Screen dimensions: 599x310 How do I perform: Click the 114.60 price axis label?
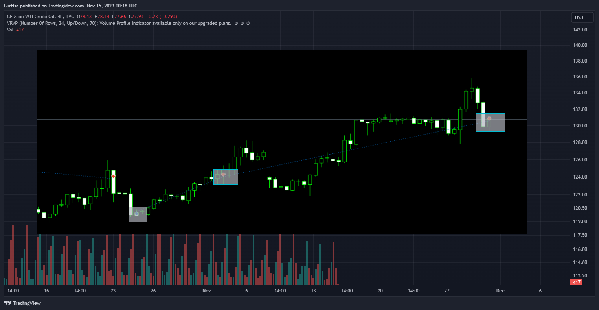[581, 262]
